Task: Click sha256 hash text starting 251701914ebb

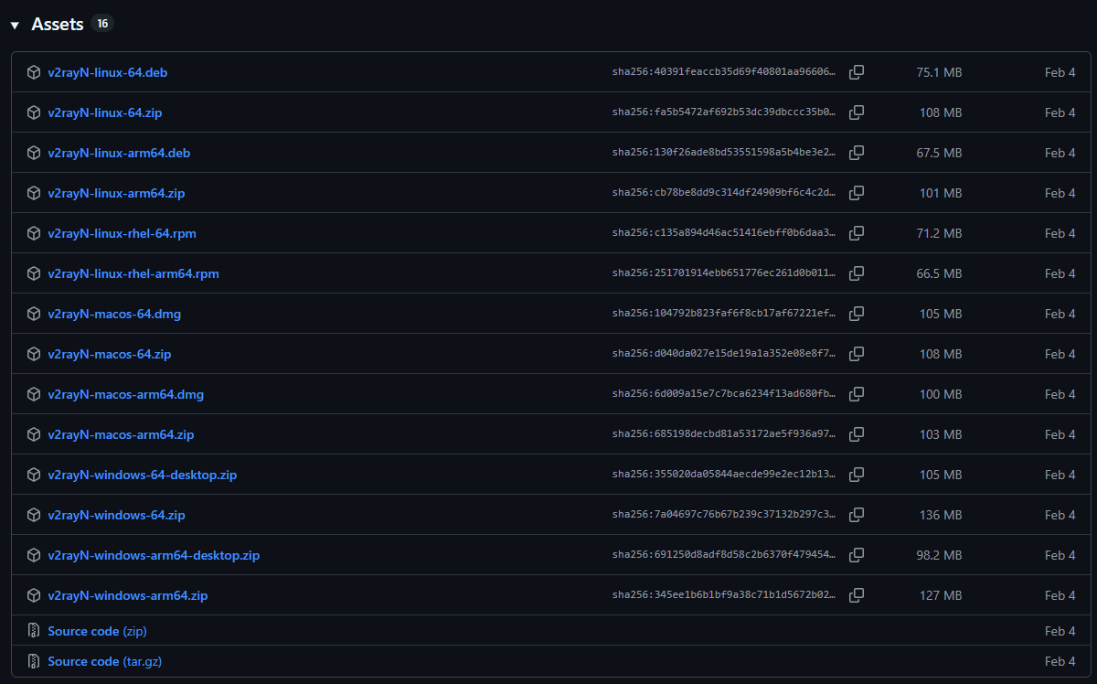Action: pos(724,273)
